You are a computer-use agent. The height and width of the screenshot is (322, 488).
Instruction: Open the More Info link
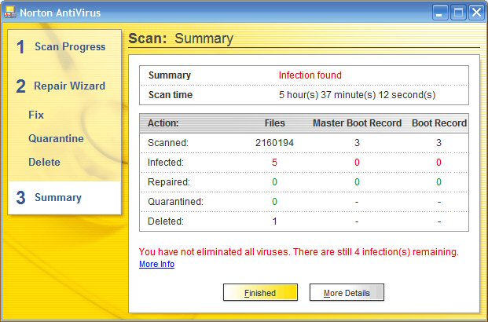(156, 264)
